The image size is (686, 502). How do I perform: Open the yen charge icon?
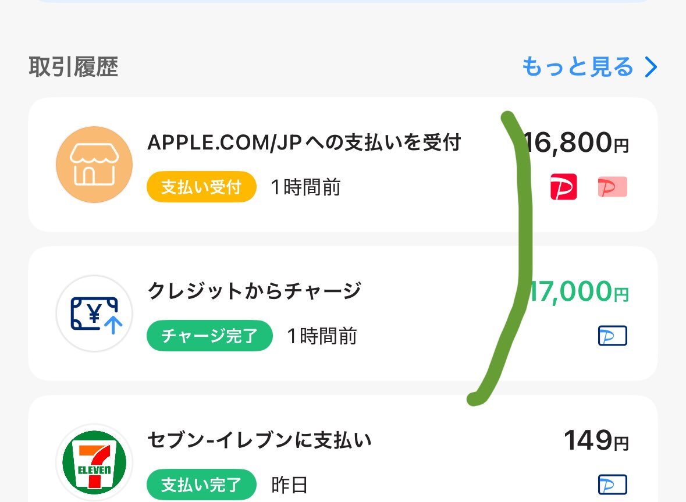(x=94, y=314)
